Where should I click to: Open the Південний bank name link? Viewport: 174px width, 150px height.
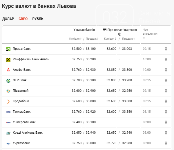(x=21, y=91)
